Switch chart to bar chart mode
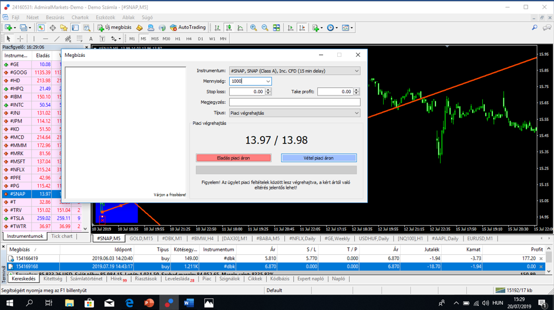554x310 pixels. coord(217,28)
